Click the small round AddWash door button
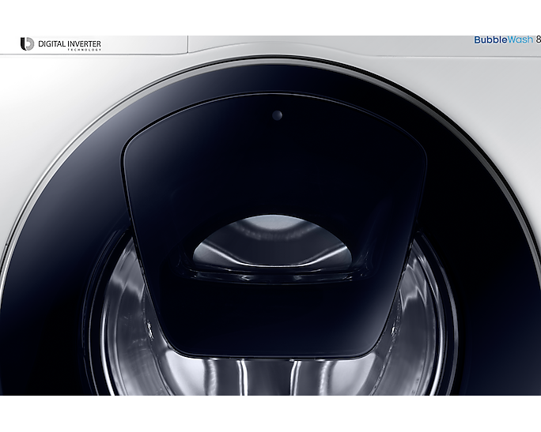 [277, 115]
